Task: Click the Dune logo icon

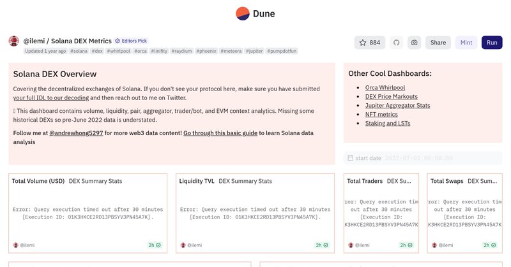Action: (x=243, y=13)
